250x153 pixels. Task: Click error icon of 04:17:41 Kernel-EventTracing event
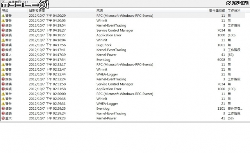click(3, 50)
